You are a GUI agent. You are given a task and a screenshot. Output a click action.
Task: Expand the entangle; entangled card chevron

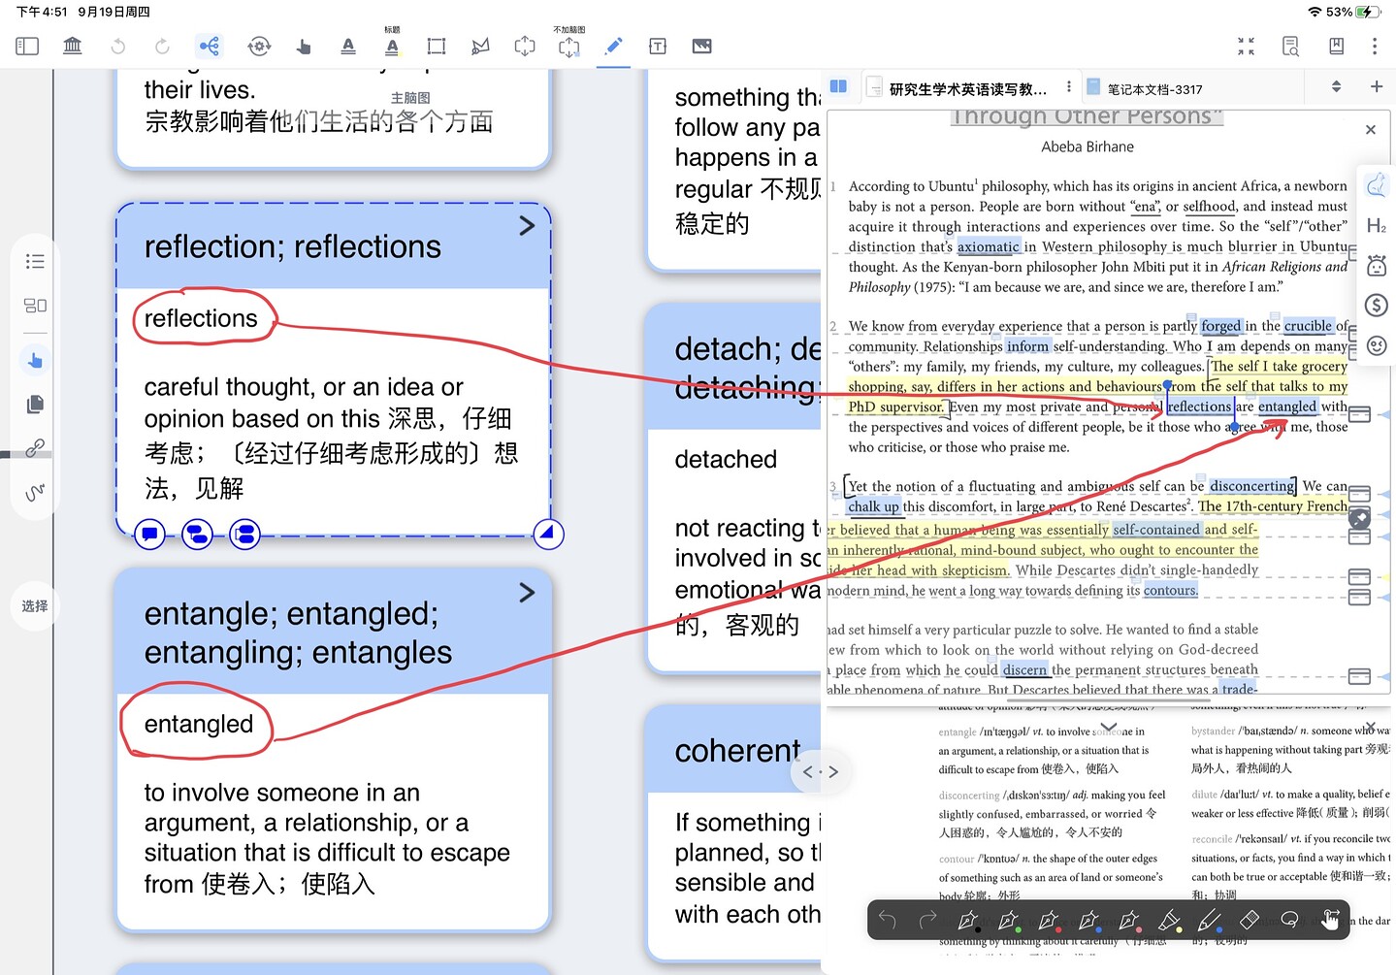[x=527, y=592]
